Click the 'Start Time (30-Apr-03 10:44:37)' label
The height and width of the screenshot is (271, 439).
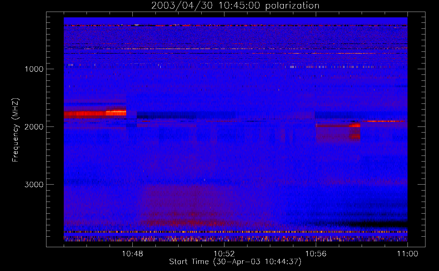point(235,262)
